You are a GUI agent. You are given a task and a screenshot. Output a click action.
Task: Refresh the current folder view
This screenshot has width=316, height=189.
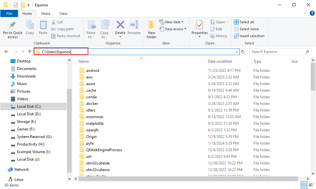[243, 52]
